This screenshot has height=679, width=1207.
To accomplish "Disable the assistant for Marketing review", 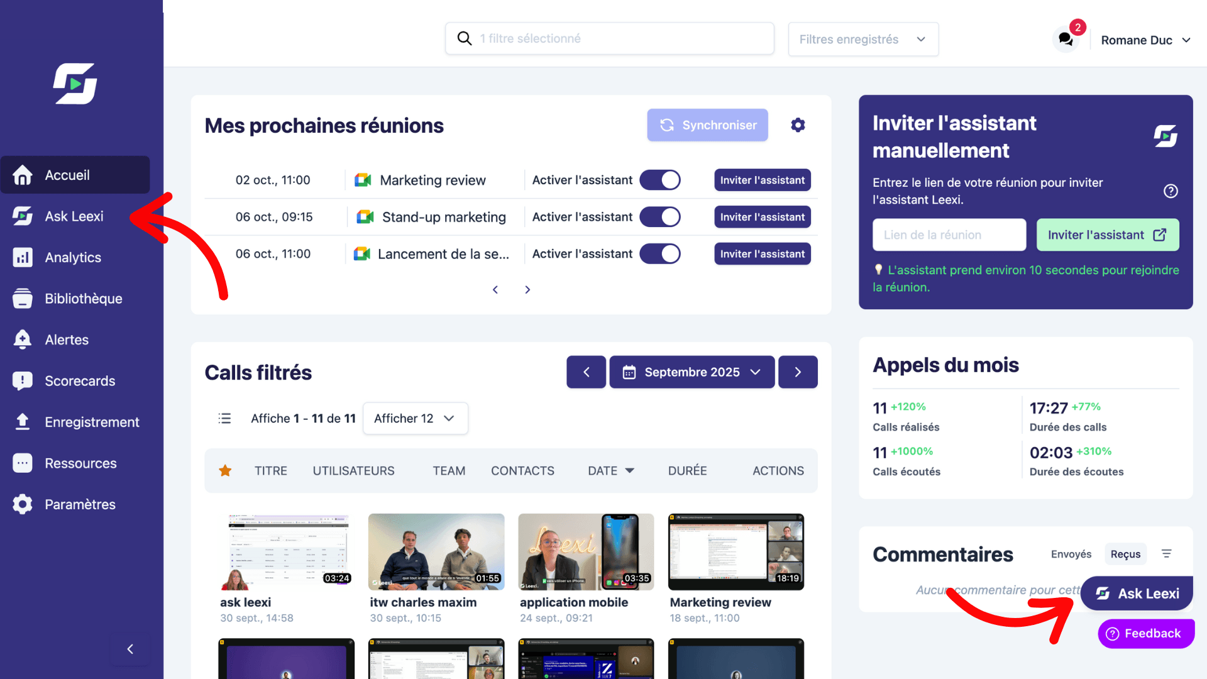I will (660, 180).
